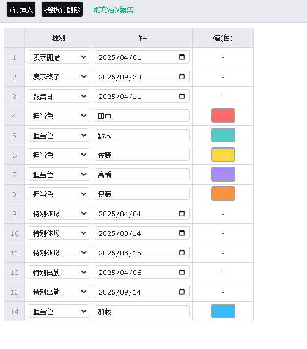
Task: Click the +行挿入 button
Action: [21, 9]
